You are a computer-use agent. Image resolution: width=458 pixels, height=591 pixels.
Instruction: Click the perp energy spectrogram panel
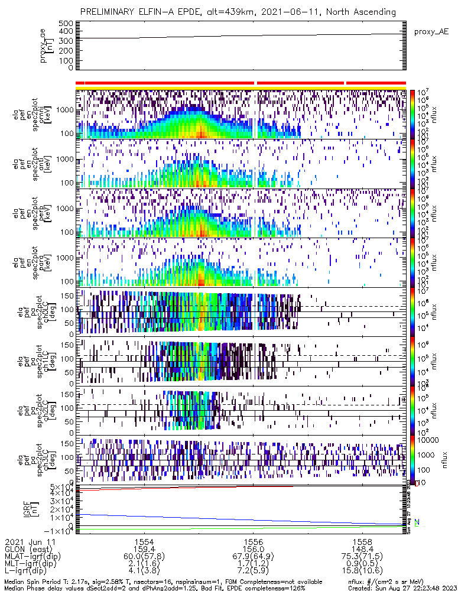241,213
